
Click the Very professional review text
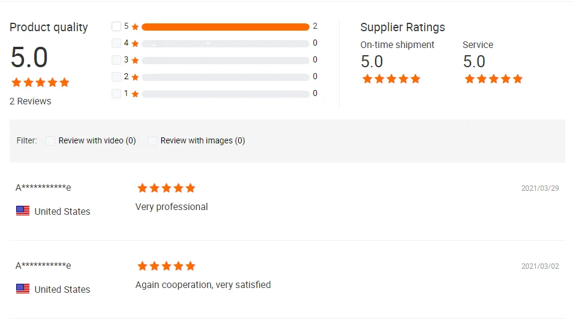point(172,207)
